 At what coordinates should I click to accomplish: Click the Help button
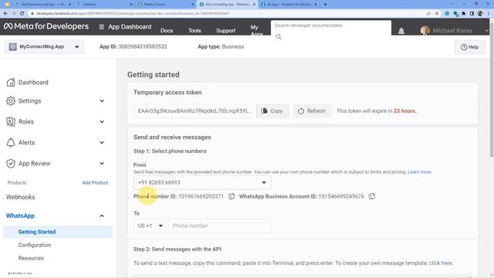(x=469, y=47)
